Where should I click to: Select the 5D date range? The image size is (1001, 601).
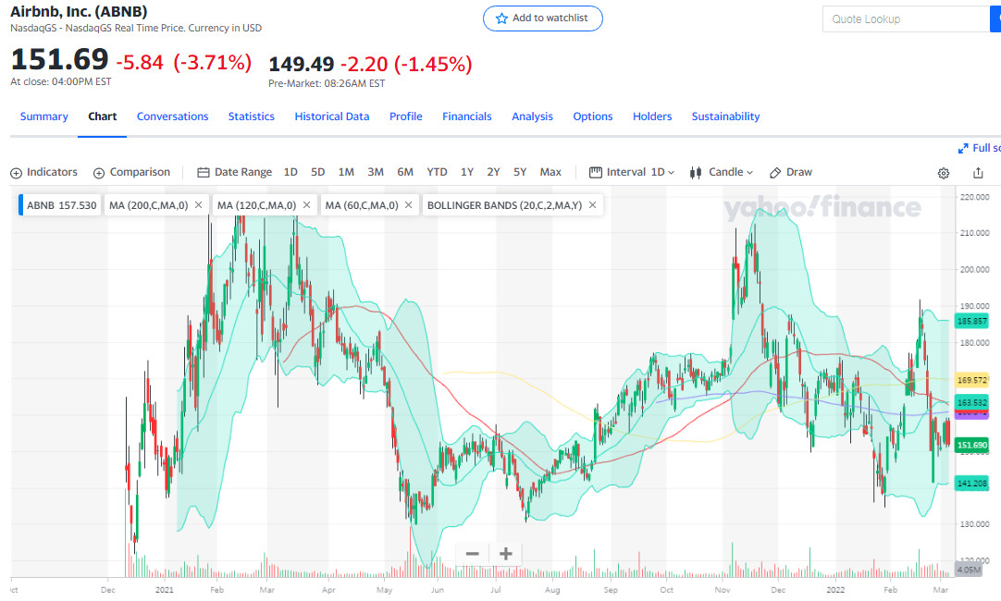point(318,172)
